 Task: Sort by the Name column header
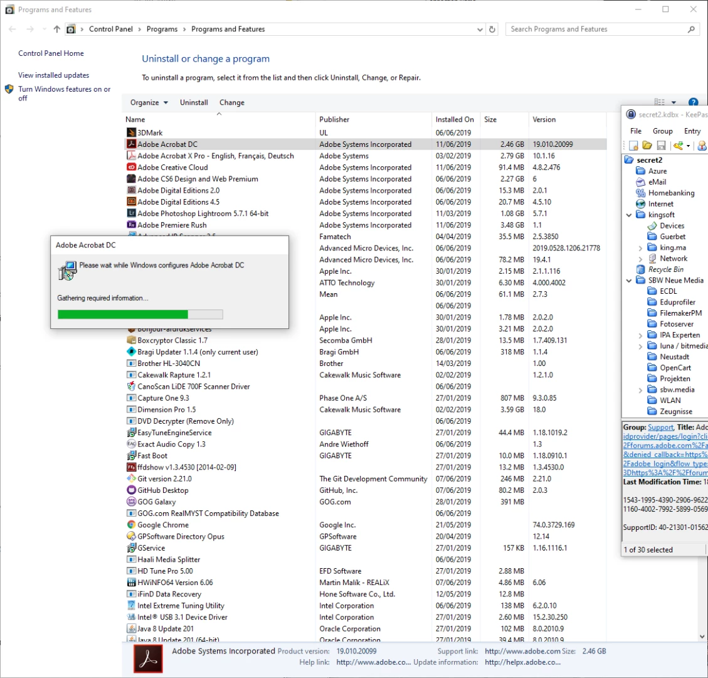click(x=219, y=119)
